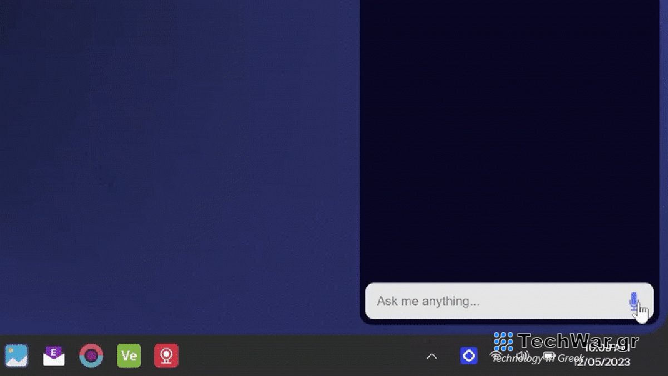Open the Photos app from the taskbar

tap(16, 355)
